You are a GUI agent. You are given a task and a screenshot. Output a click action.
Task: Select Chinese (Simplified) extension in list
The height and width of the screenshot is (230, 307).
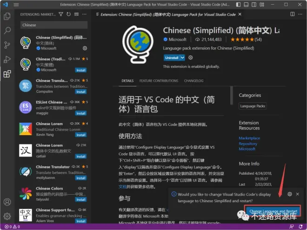(53, 43)
